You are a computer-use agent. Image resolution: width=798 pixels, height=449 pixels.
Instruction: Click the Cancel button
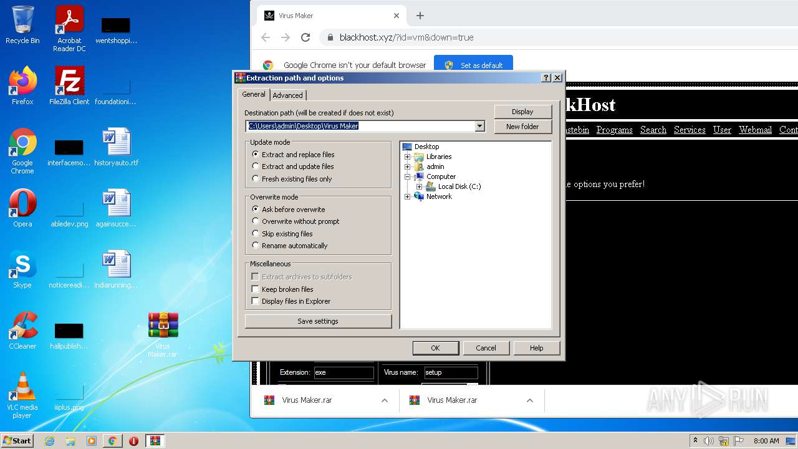click(x=486, y=348)
